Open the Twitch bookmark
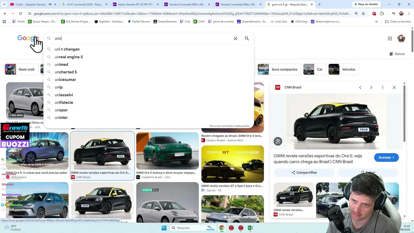The image size is (414, 233). click(x=18, y=22)
